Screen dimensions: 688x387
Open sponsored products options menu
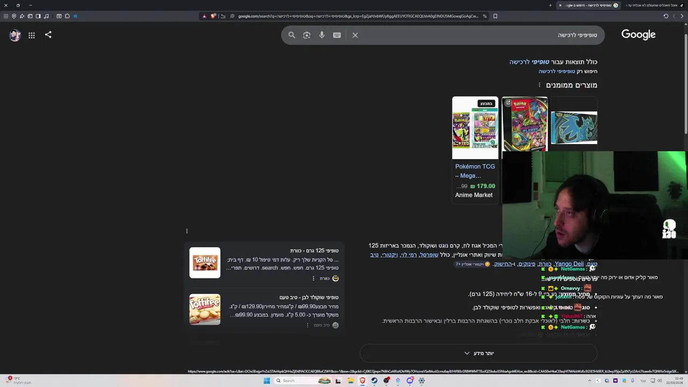coord(539,85)
